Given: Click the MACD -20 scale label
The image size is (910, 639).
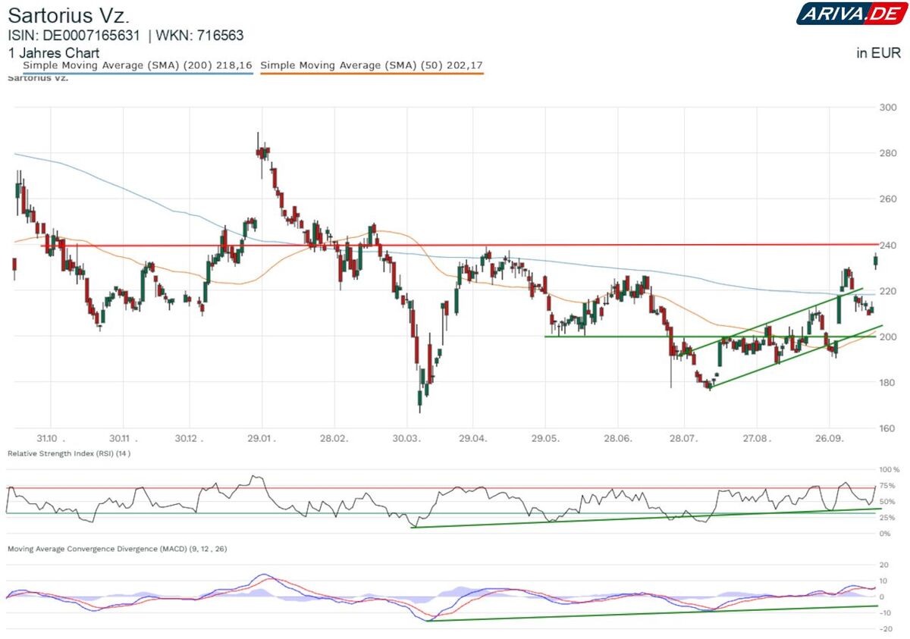Looking at the screenshot, I should 884,629.
